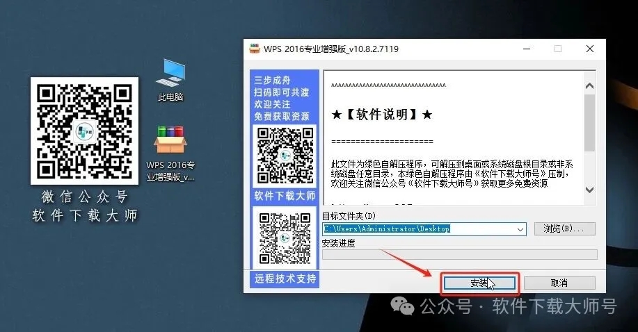This screenshot has height=332, width=638.
Task: Click the description scrollbar down arrow
Action: [589, 190]
